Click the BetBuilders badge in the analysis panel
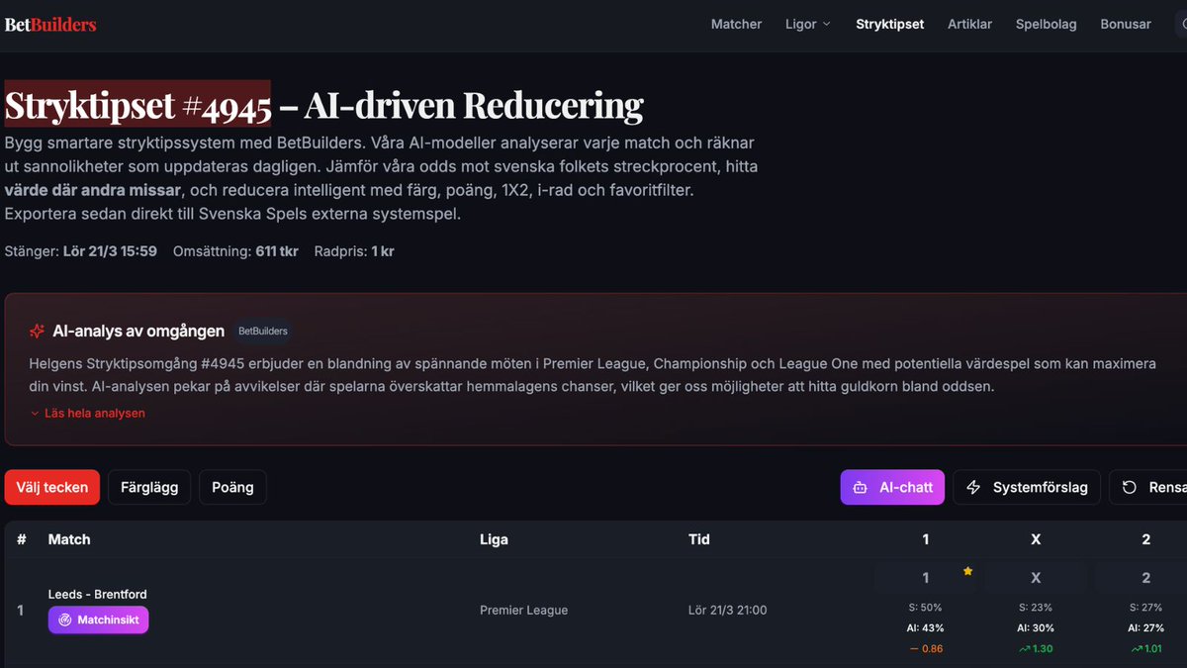1187x668 pixels. (x=262, y=331)
